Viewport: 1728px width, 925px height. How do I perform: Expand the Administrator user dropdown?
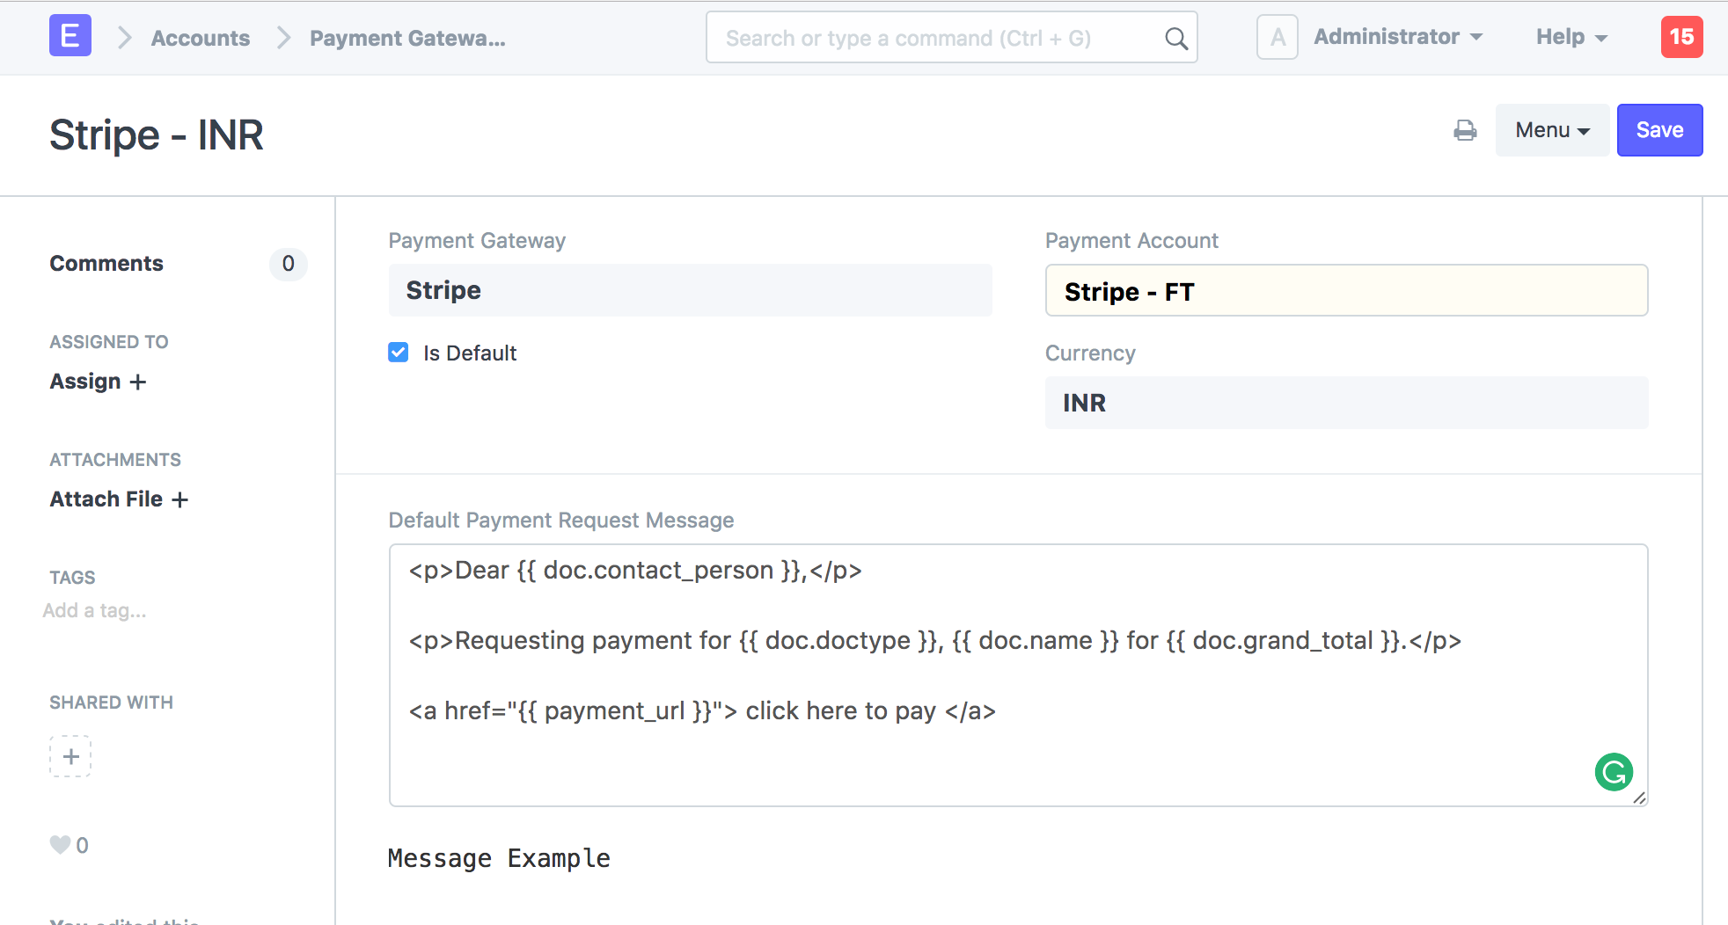point(1397,37)
